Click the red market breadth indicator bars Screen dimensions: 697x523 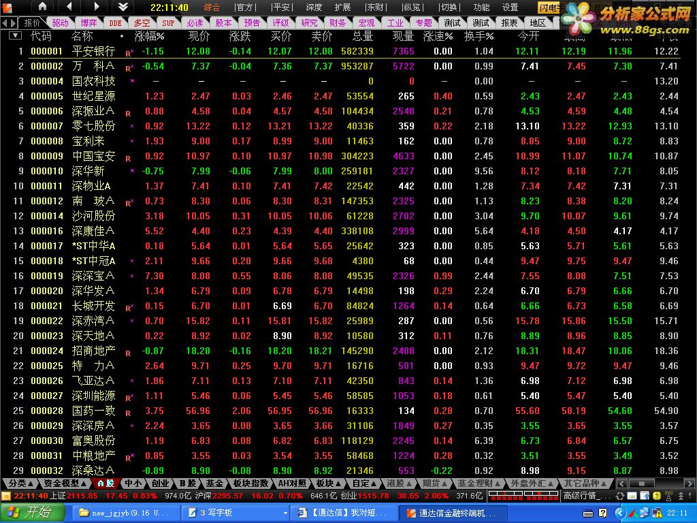click(x=523, y=496)
